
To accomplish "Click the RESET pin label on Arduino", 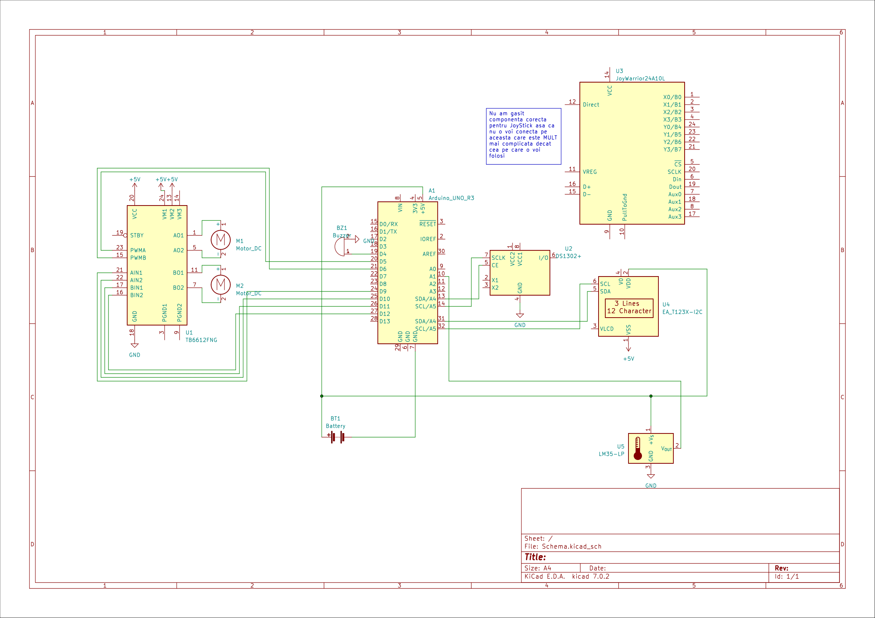I will click(x=428, y=224).
